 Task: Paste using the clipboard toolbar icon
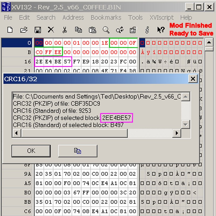coord(92,30)
